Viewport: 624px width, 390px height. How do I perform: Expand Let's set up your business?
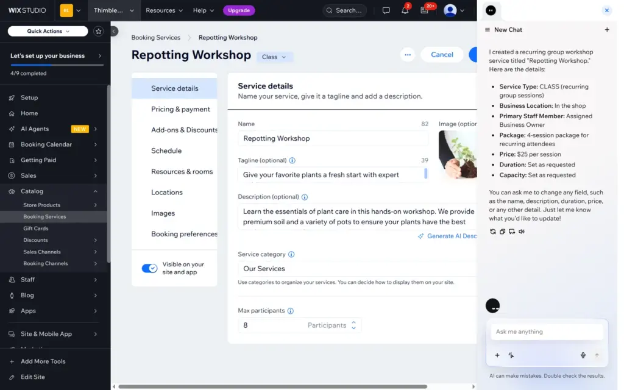click(100, 55)
